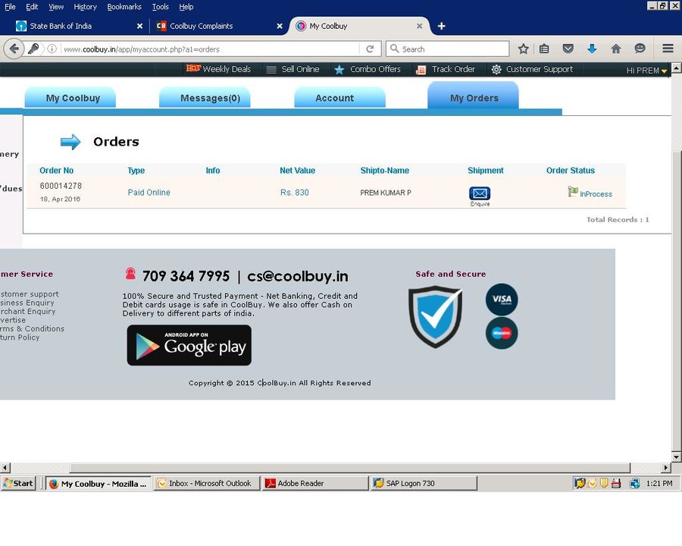Click Weekly Deals link
Image resolution: width=682 pixels, height=546 pixels.
227,69
